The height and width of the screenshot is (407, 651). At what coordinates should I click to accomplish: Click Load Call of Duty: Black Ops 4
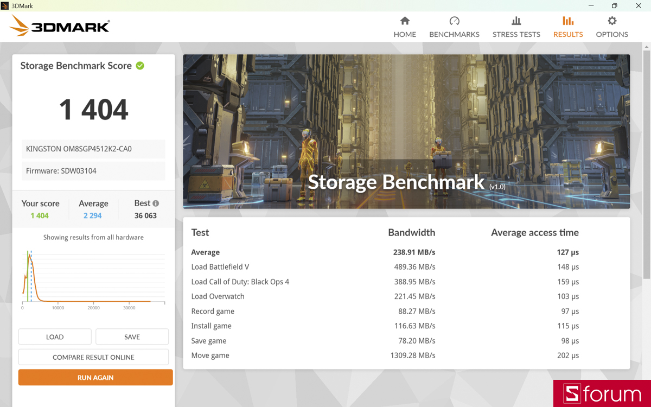pos(240,282)
